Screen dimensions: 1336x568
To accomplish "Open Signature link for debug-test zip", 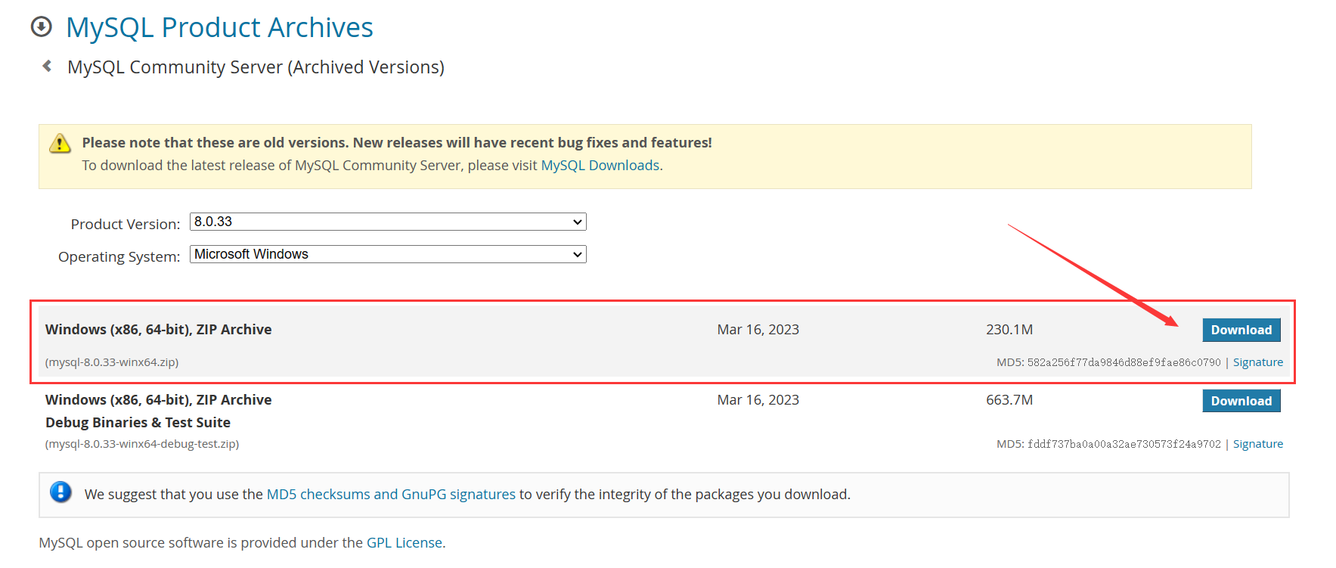I will tap(1257, 444).
